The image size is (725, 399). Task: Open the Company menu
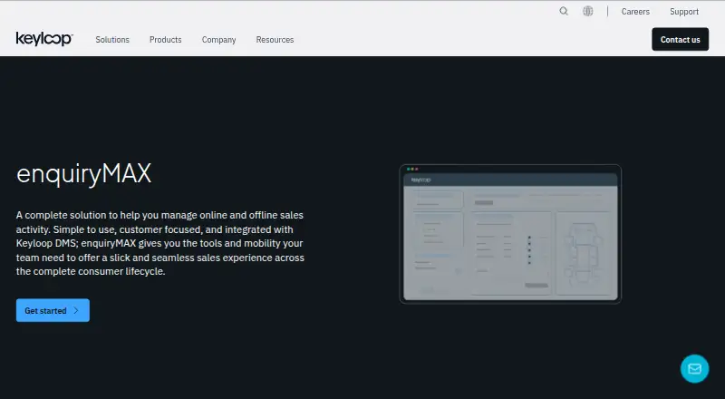click(x=218, y=40)
